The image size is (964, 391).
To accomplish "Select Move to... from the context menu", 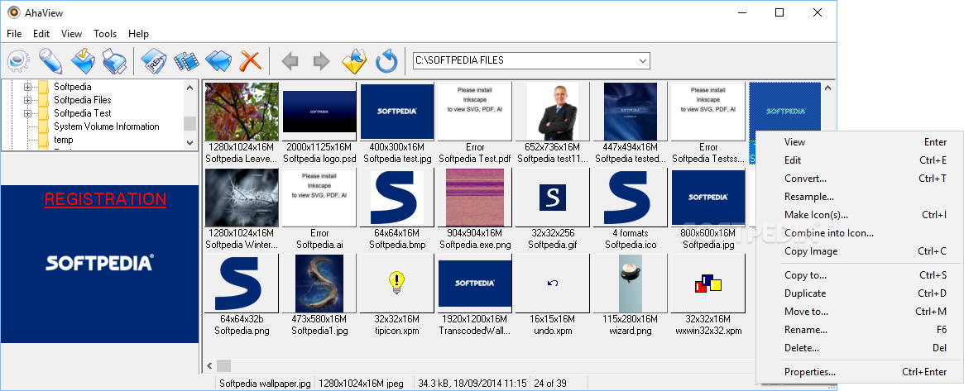I will point(859,311).
